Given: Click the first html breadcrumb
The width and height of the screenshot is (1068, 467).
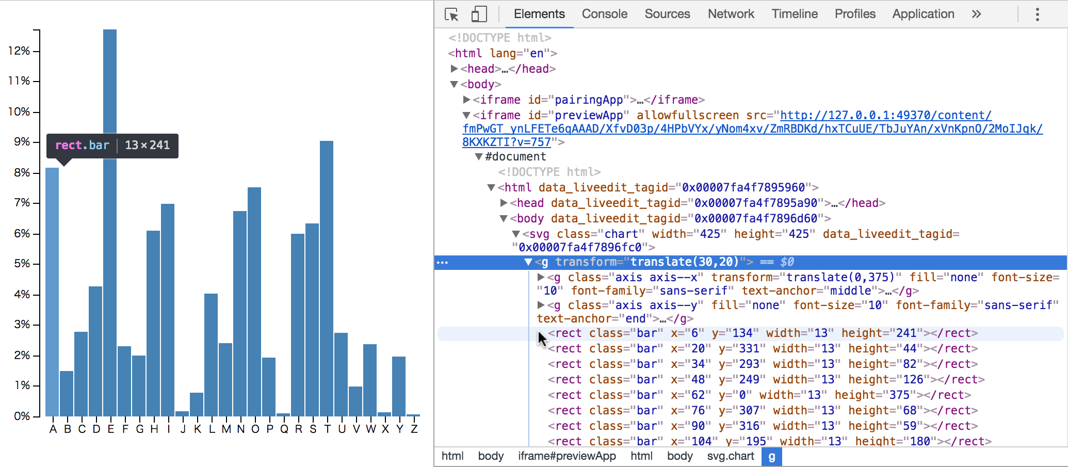Looking at the screenshot, I should click(x=452, y=456).
